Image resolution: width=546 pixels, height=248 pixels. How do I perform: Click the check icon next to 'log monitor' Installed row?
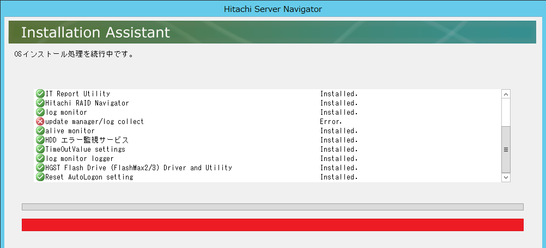click(x=40, y=112)
